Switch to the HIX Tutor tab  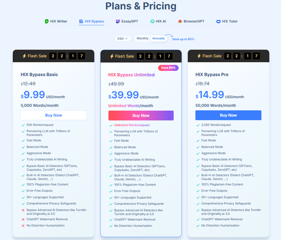coord(230,21)
